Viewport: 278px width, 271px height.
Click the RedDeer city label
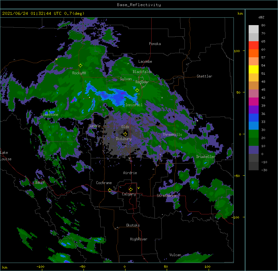[x=142, y=82]
